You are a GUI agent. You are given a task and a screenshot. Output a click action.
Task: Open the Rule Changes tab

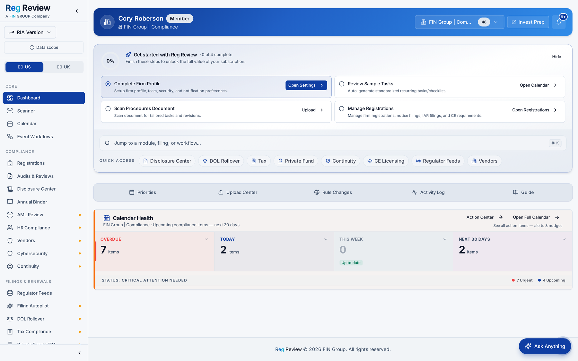click(x=333, y=192)
